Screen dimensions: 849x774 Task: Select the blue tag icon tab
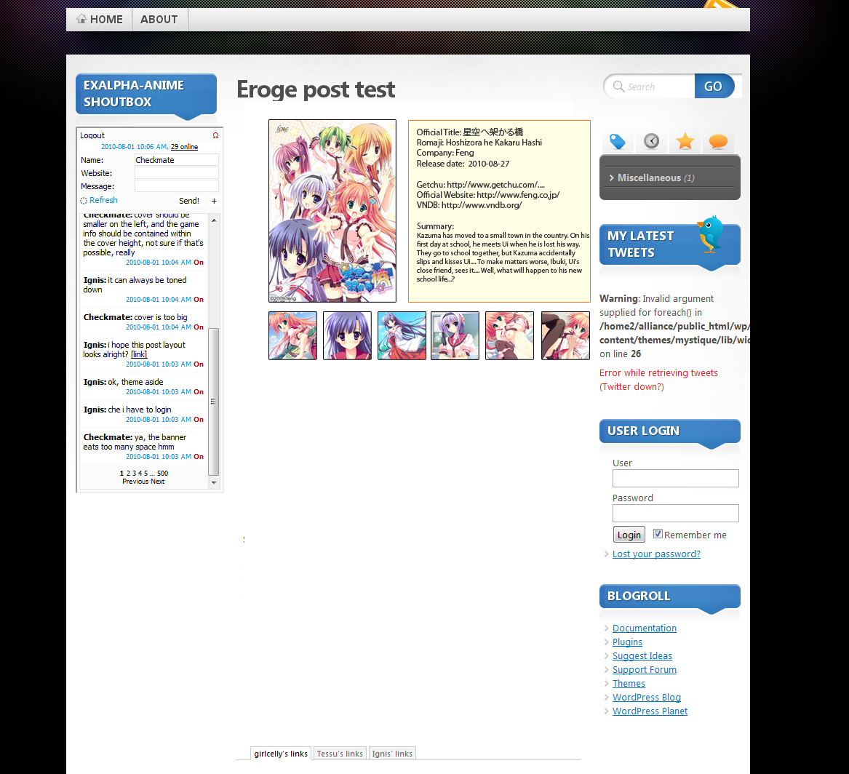(x=617, y=141)
